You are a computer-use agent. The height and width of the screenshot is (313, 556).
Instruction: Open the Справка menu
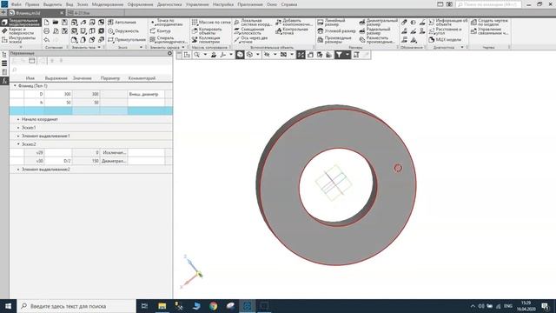coord(289,4)
